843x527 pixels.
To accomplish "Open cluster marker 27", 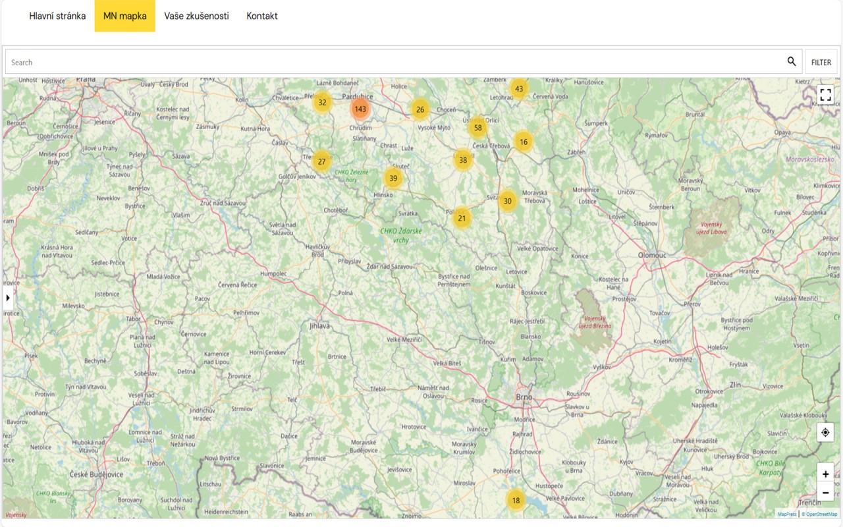I will point(321,161).
